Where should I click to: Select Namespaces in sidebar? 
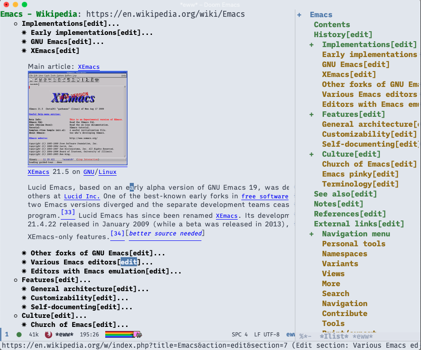pos(344,254)
